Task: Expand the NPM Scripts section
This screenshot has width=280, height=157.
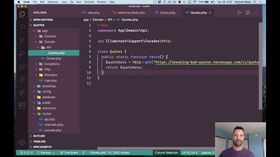Action: click(x=42, y=147)
